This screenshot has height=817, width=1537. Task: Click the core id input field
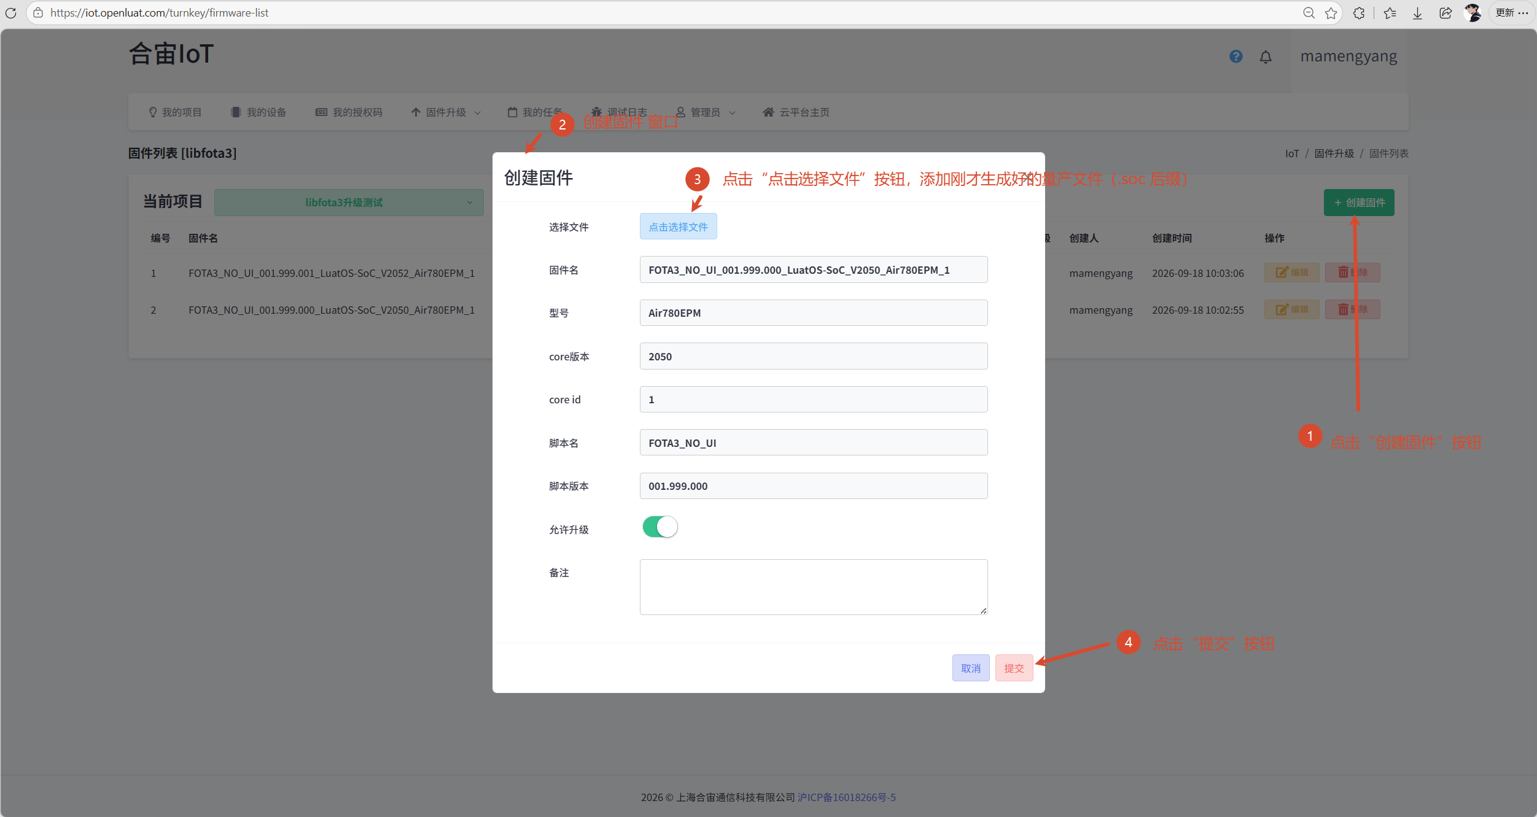814,399
